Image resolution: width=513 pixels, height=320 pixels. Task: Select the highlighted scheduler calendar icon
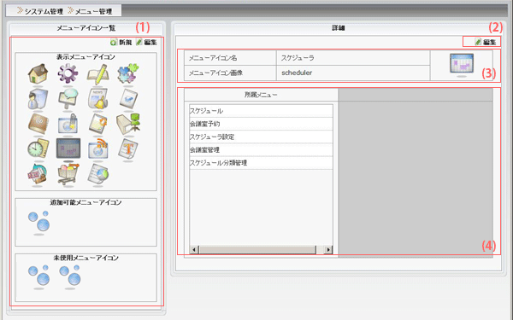coord(68,148)
